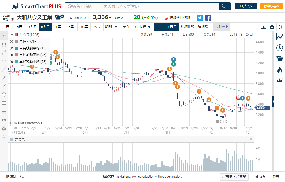This screenshot has width=285, height=182.
Task: Select the arrow drawing tool
Action: click(x=4, y=86)
